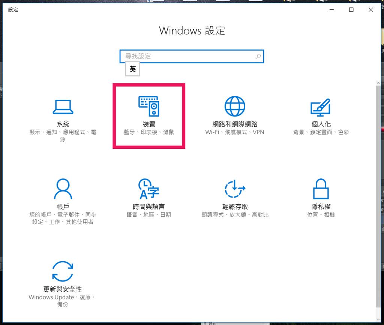Open the 系統 laptop icon

63,107
